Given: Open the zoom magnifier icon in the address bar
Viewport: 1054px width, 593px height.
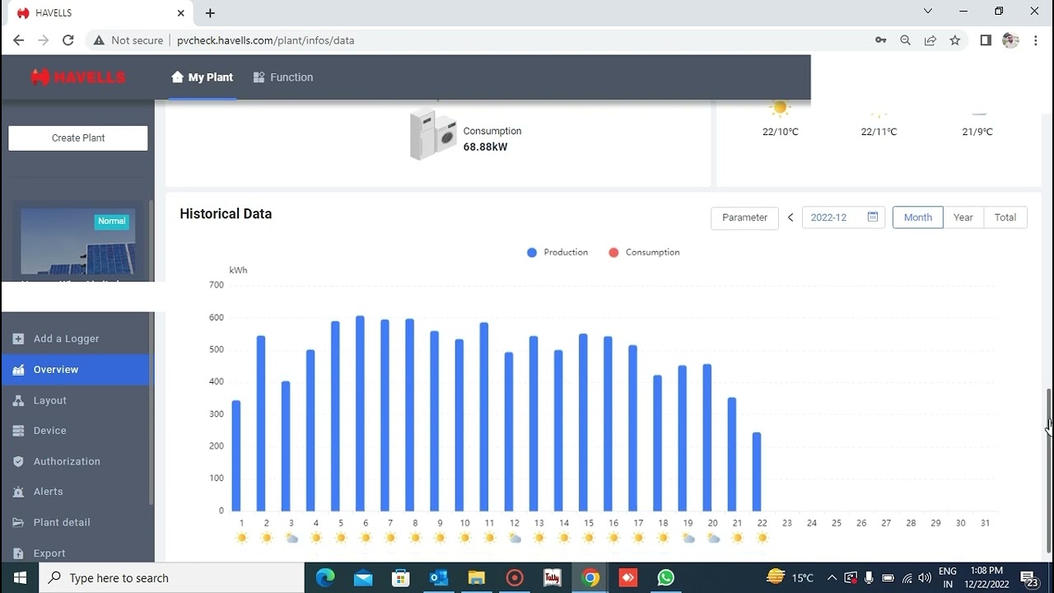Looking at the screenshot, I should pyautogui.click(x=906, y=40).
